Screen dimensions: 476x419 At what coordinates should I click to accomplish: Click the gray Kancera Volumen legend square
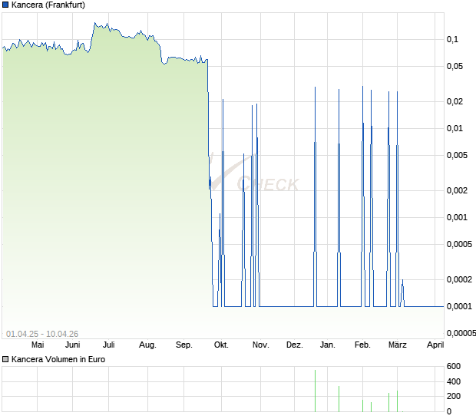tap(5, 360)
